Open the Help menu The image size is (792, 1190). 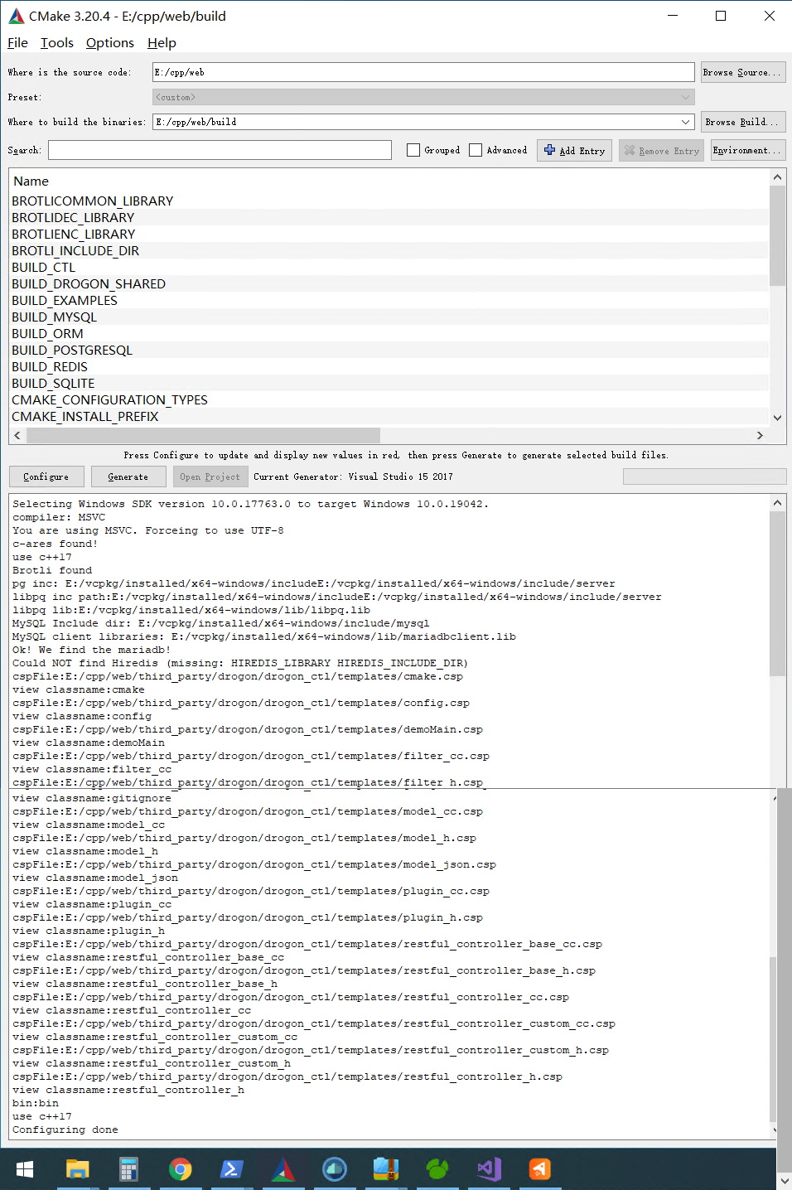click(x=162, y=43)
